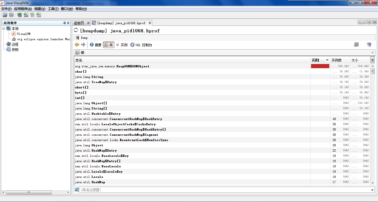
Task: Switch to the java_pid1068.hprof heapdump tab
Action: [121, 23]
